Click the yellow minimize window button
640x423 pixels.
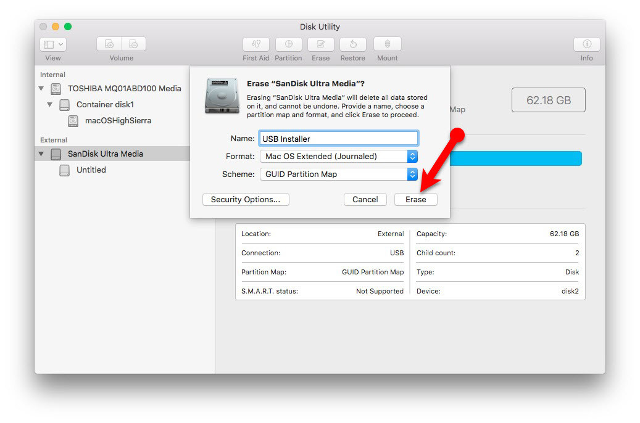56,27
